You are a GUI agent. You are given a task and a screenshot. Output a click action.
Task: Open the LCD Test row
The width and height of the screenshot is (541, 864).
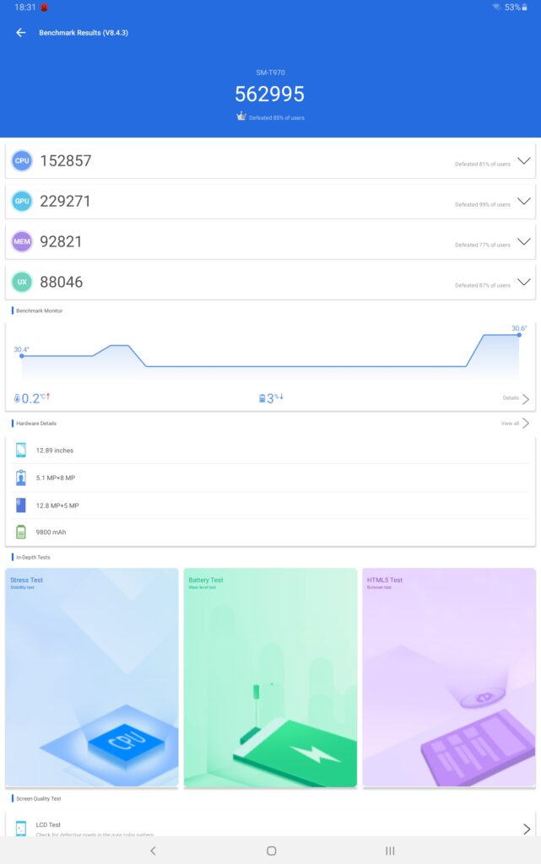point(270,828)
